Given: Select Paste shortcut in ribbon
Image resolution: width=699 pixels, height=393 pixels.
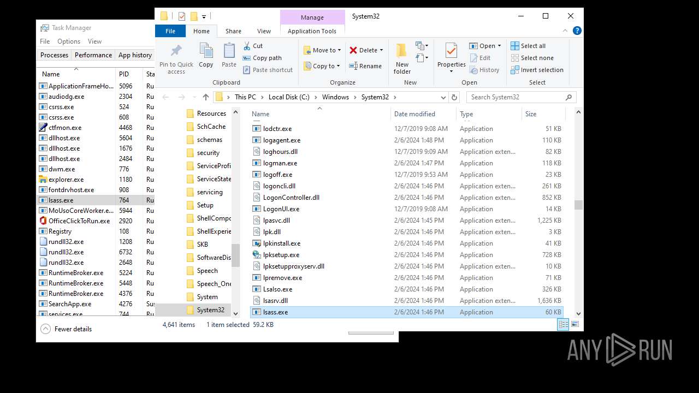Looking at the screenshot, I should pyautogui.click(x=268, y=70).
